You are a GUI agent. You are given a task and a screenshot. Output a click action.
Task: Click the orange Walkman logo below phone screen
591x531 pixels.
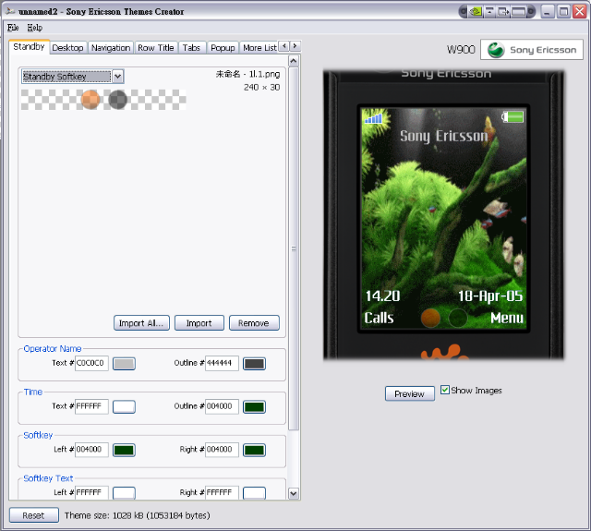tap(445, 352)
